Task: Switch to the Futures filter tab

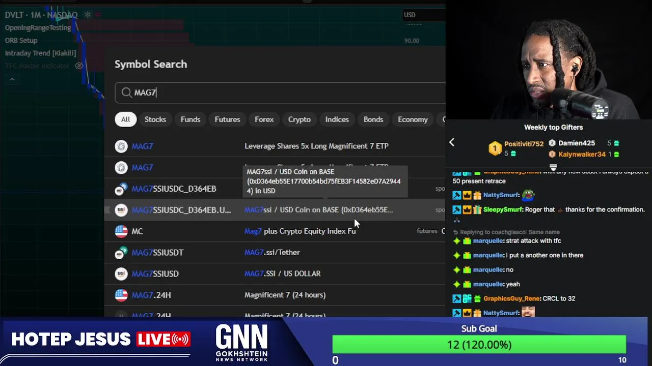Action: click(x=227, y=119)
